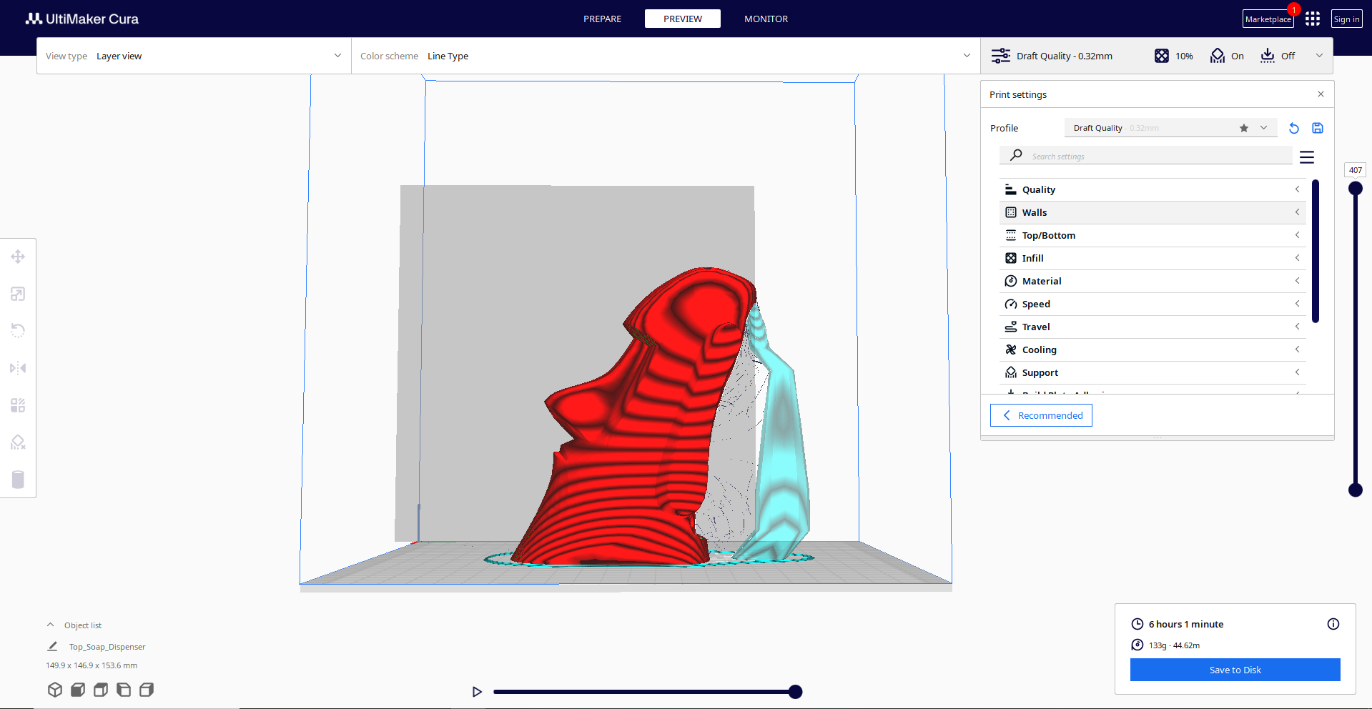Switch to the MONITOR stage
The width and height of the screenshot is (1372, 709).
(766, 19)
